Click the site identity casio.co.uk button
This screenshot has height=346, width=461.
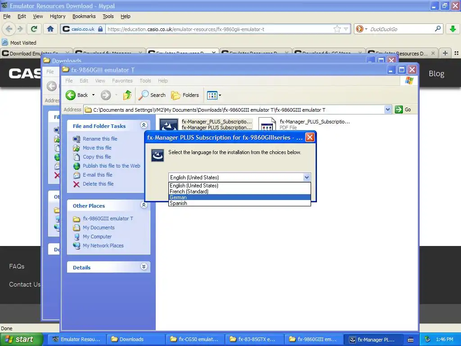pyautogui.click(x=82, y=29)
